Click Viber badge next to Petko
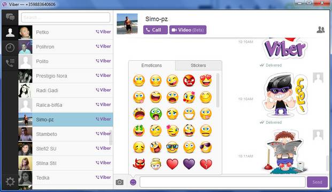 pos(103,31)
